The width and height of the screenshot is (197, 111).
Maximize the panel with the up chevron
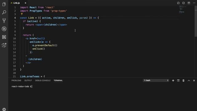tap(189, 80)
